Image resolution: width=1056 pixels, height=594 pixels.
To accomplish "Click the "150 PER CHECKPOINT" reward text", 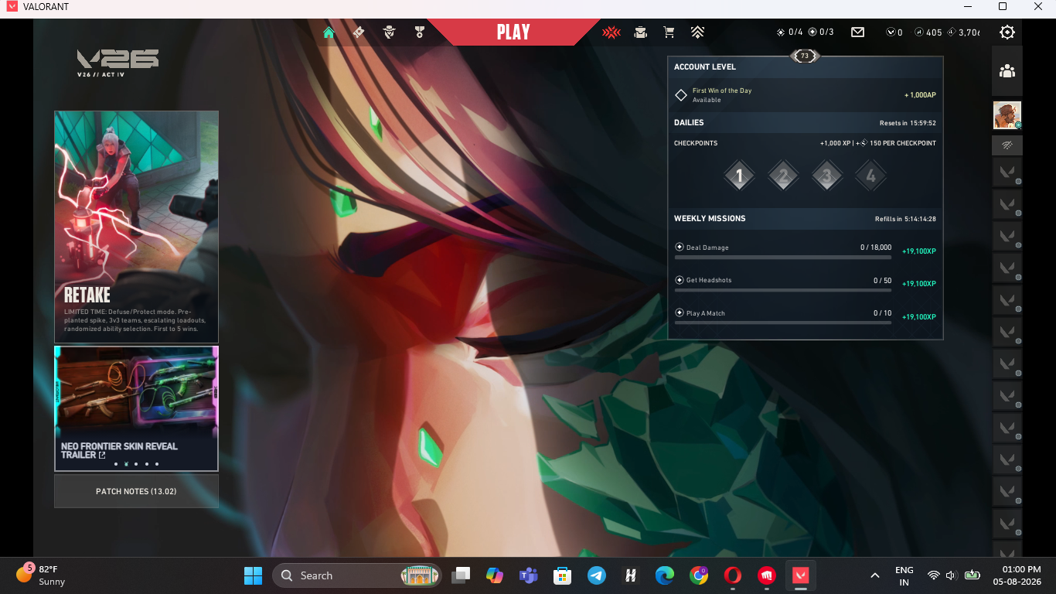I will [903, 143].
